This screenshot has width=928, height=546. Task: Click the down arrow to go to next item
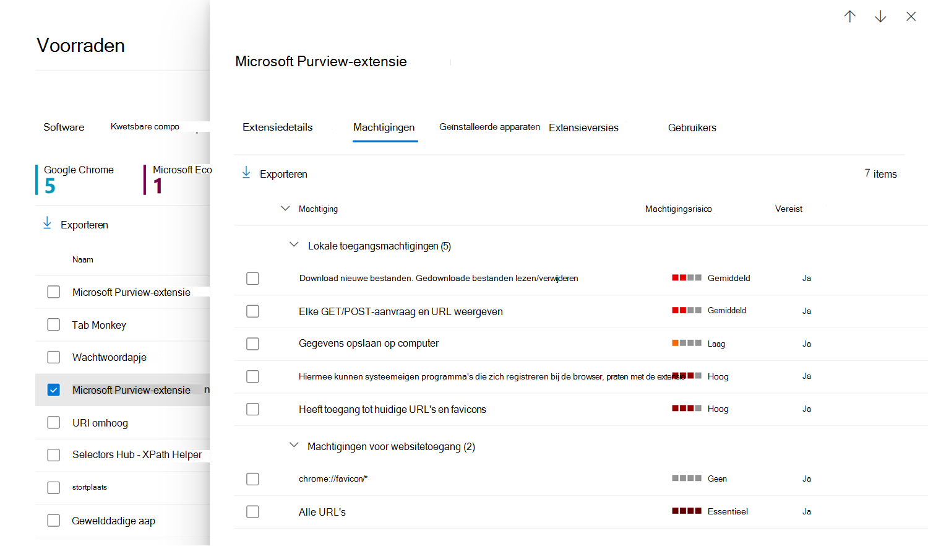(880, 17)
